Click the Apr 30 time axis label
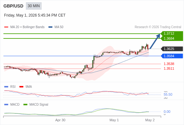The width and height of the screenshot is (184, 125). point(60,120)
